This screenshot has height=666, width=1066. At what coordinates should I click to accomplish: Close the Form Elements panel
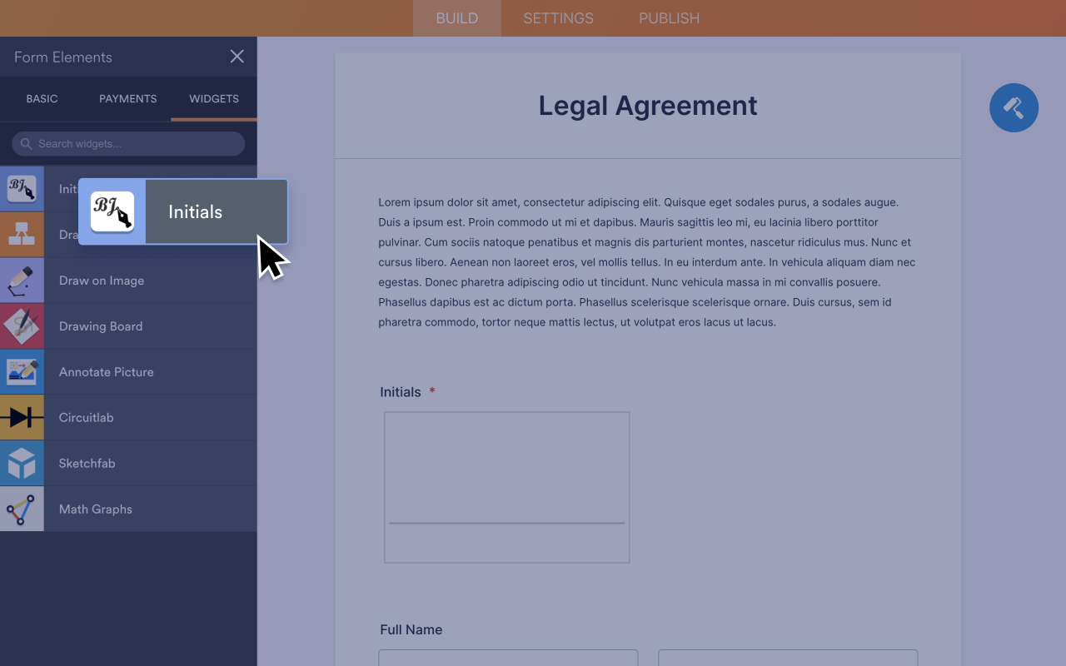(x=237, y=57)
